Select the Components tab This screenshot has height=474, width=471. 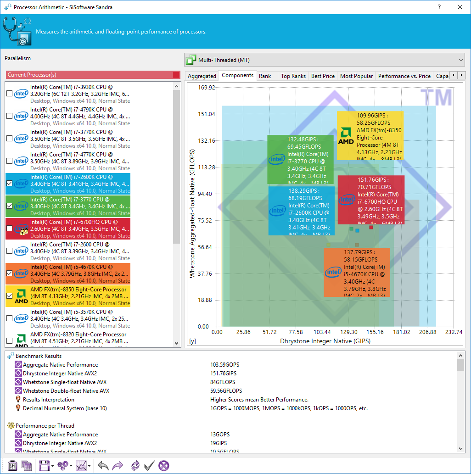click(x=237, y=75)
